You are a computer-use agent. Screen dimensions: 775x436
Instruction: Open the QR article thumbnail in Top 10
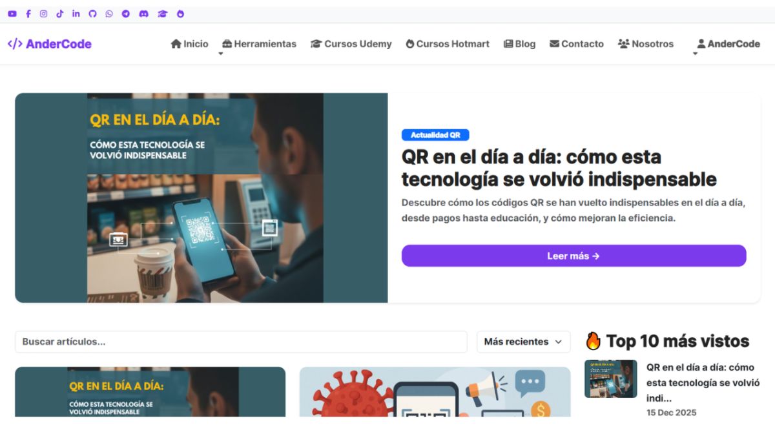pos(610,379)
